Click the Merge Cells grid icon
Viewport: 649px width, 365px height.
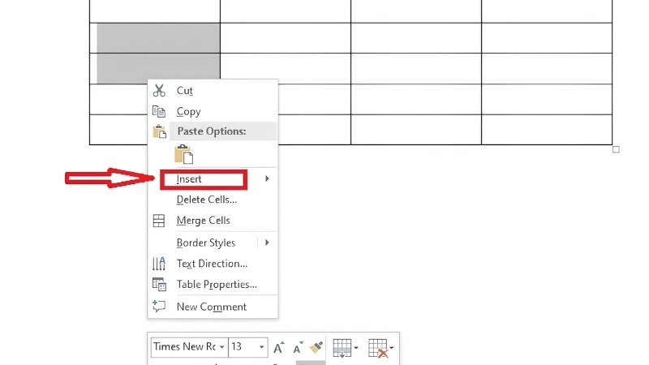159,221
